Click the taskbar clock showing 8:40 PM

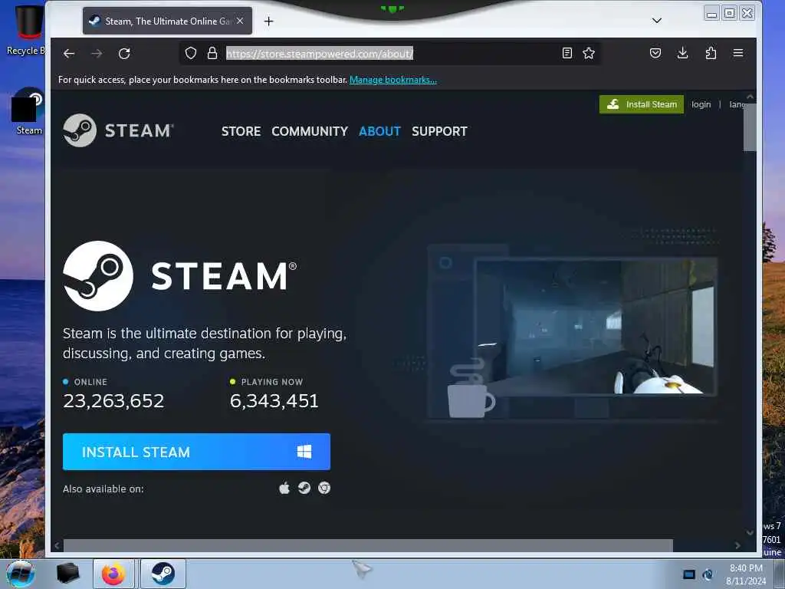pos(746,574)
